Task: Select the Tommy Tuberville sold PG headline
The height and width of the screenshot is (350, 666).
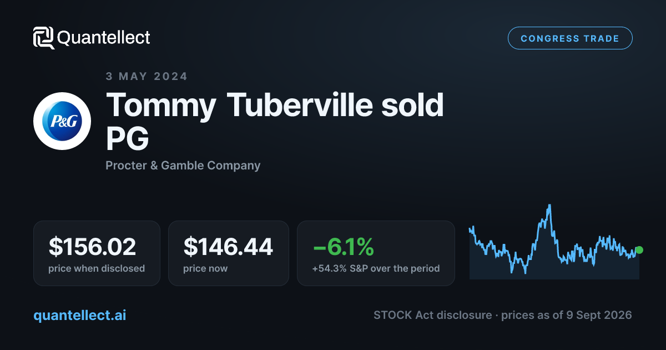Action: coord(275,121)
